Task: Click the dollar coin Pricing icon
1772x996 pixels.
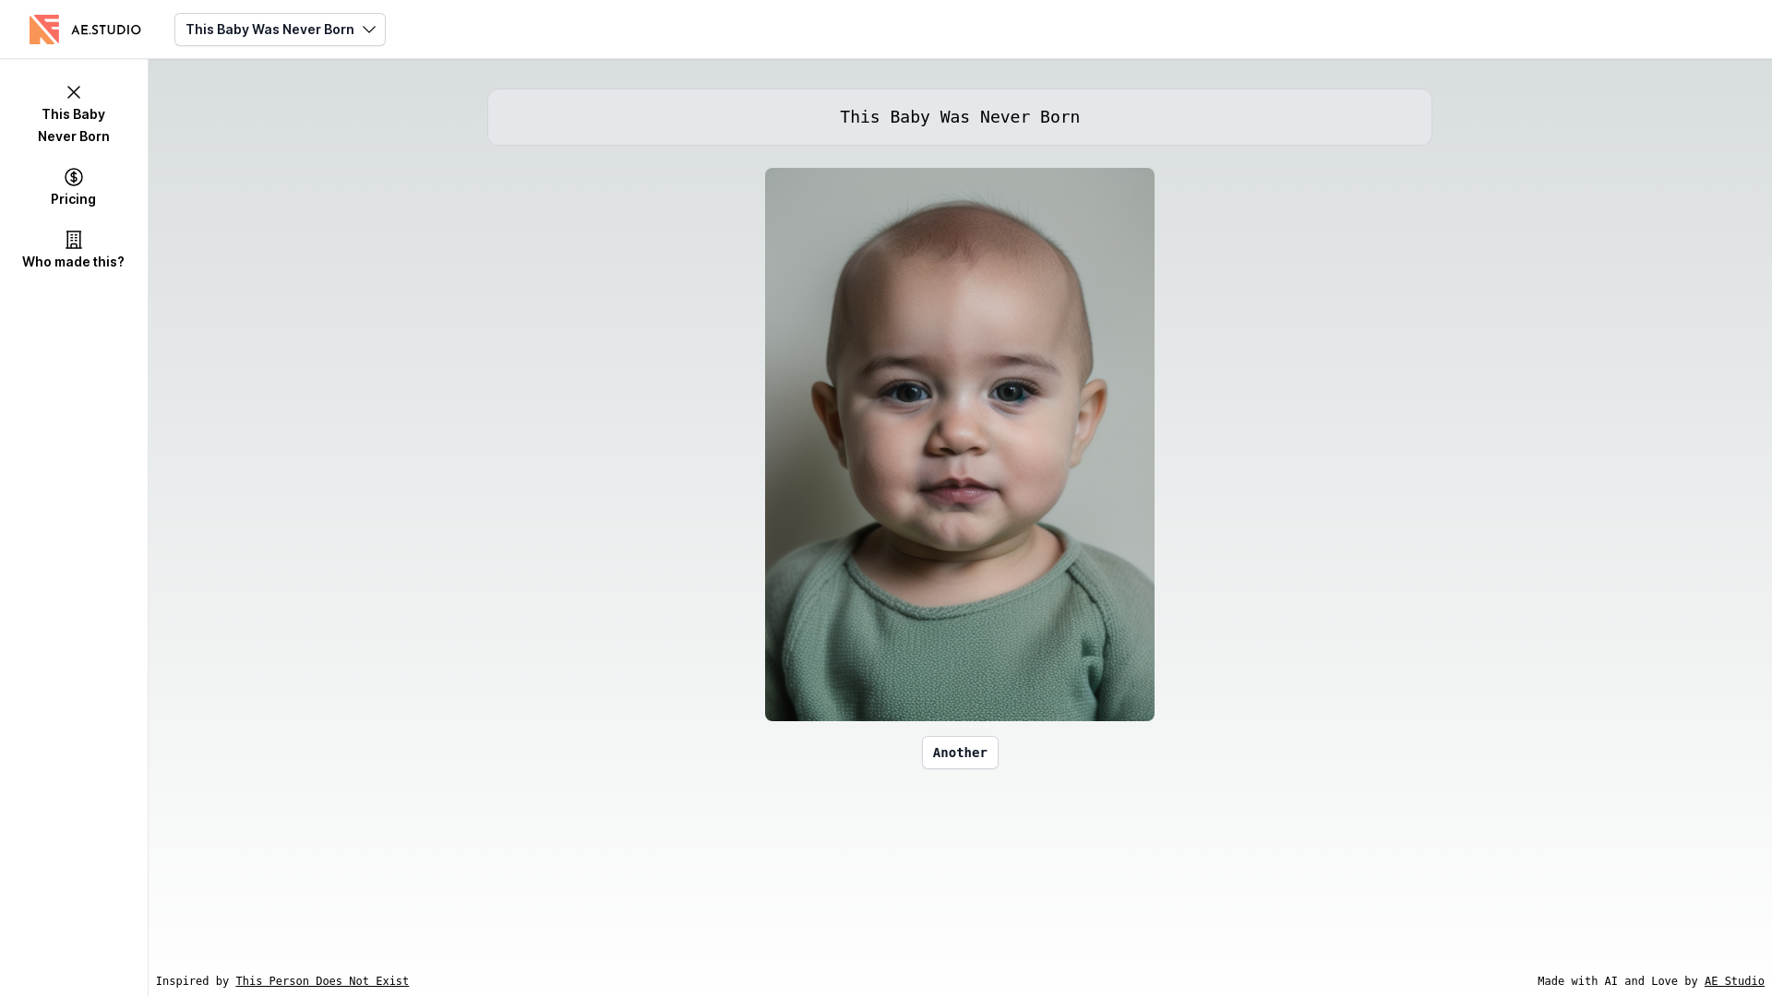Action: (x=74, y=177)
